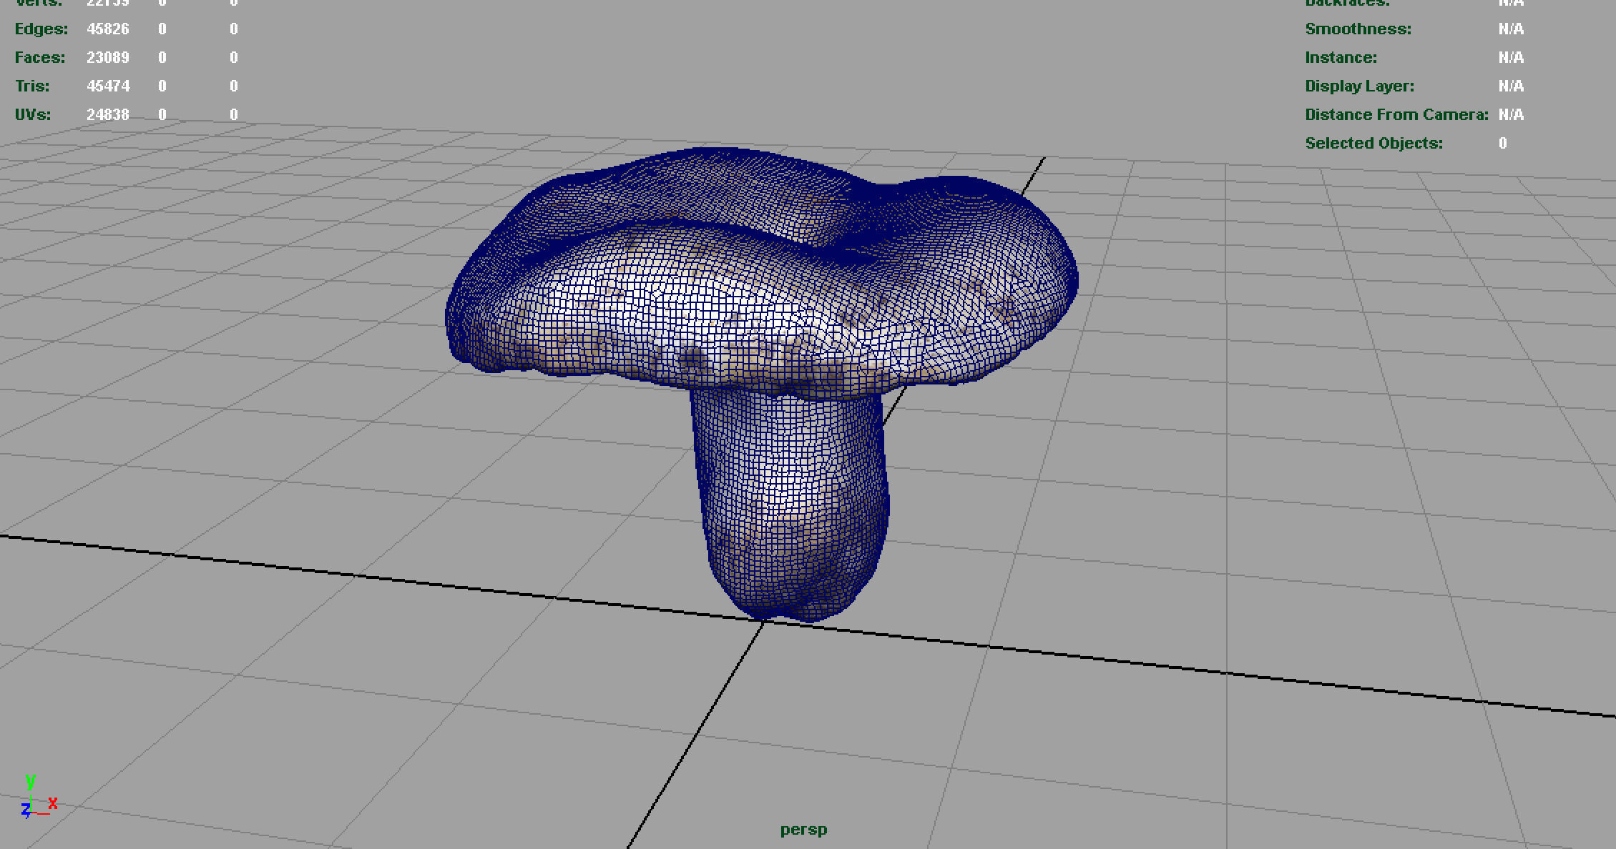Click the N/A value beside Display Layer
Screen dimensions: 1616x849
[1512, 86]
